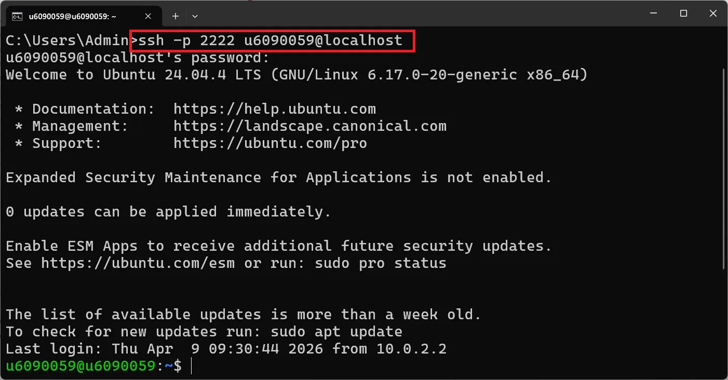
Task: Open the tab switcher dropdown chevron
Action: [x=195, y=16]
